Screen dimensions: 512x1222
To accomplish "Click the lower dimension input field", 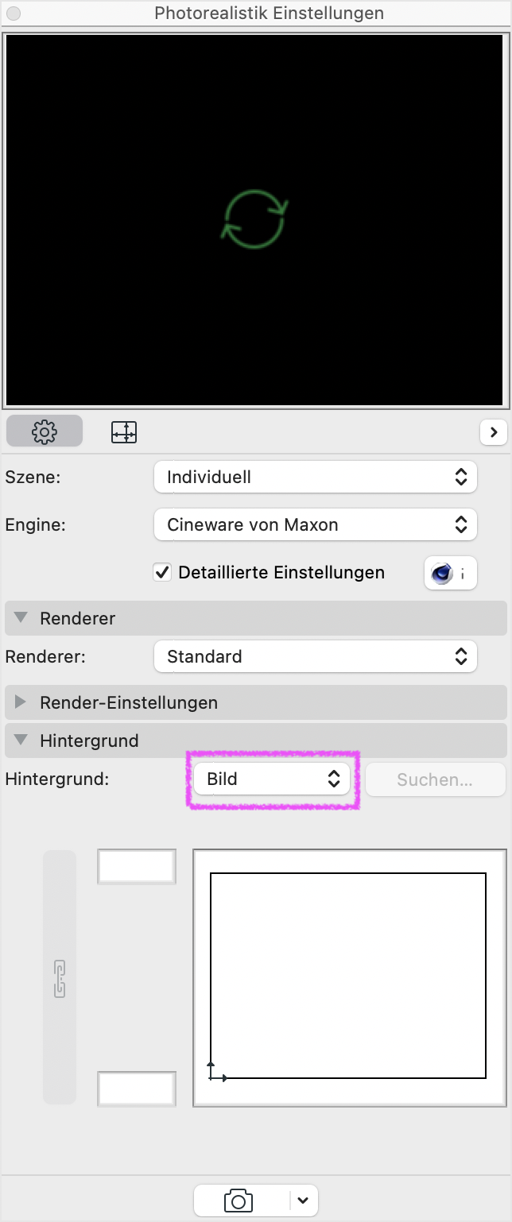I will click(136, 1089).
